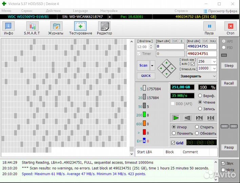Pause the scan with Пауза button
Screen dimensions: 240x183
[x=209, y=27]
